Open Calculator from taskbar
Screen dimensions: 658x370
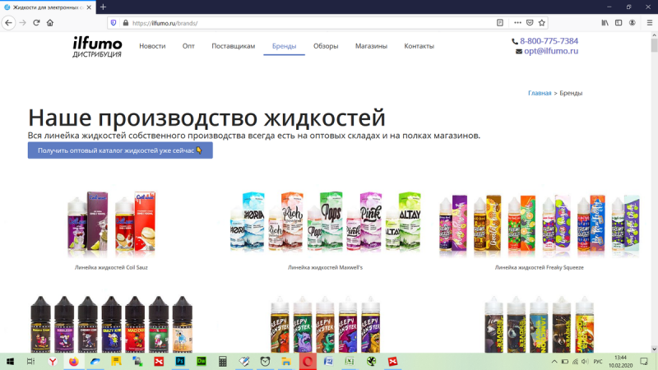pos(222,361)
